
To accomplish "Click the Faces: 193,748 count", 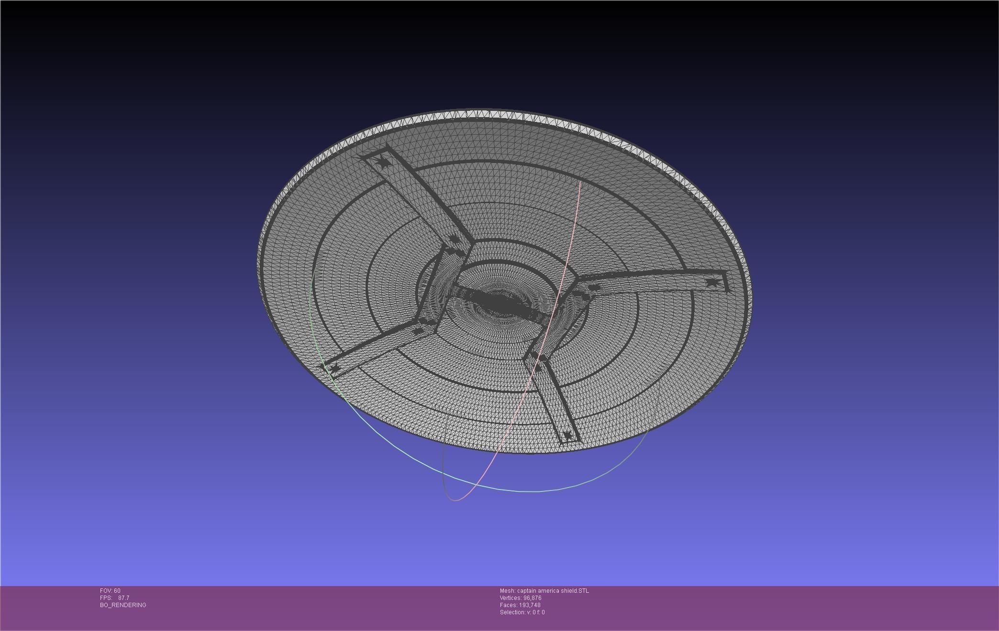I will click(520, 605).
